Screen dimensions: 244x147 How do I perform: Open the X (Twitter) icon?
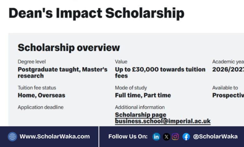coord(166,137)
